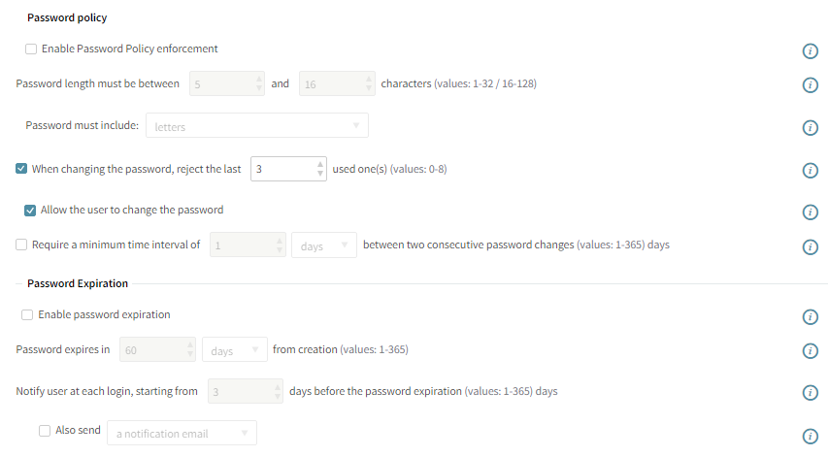Screen dimensions: 828x457
Task: Toggle Allow the user to change the password
Action: (31, 210)
